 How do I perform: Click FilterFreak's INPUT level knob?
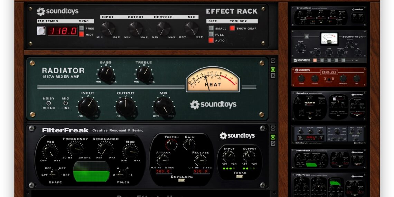coord(229,156)
